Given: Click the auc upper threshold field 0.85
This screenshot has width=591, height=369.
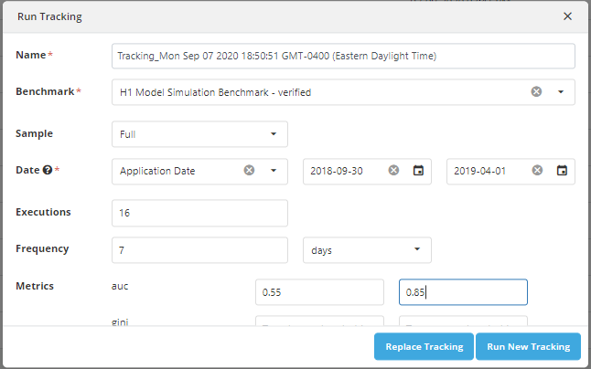Looking at the screenshot, I should [463, 292].
